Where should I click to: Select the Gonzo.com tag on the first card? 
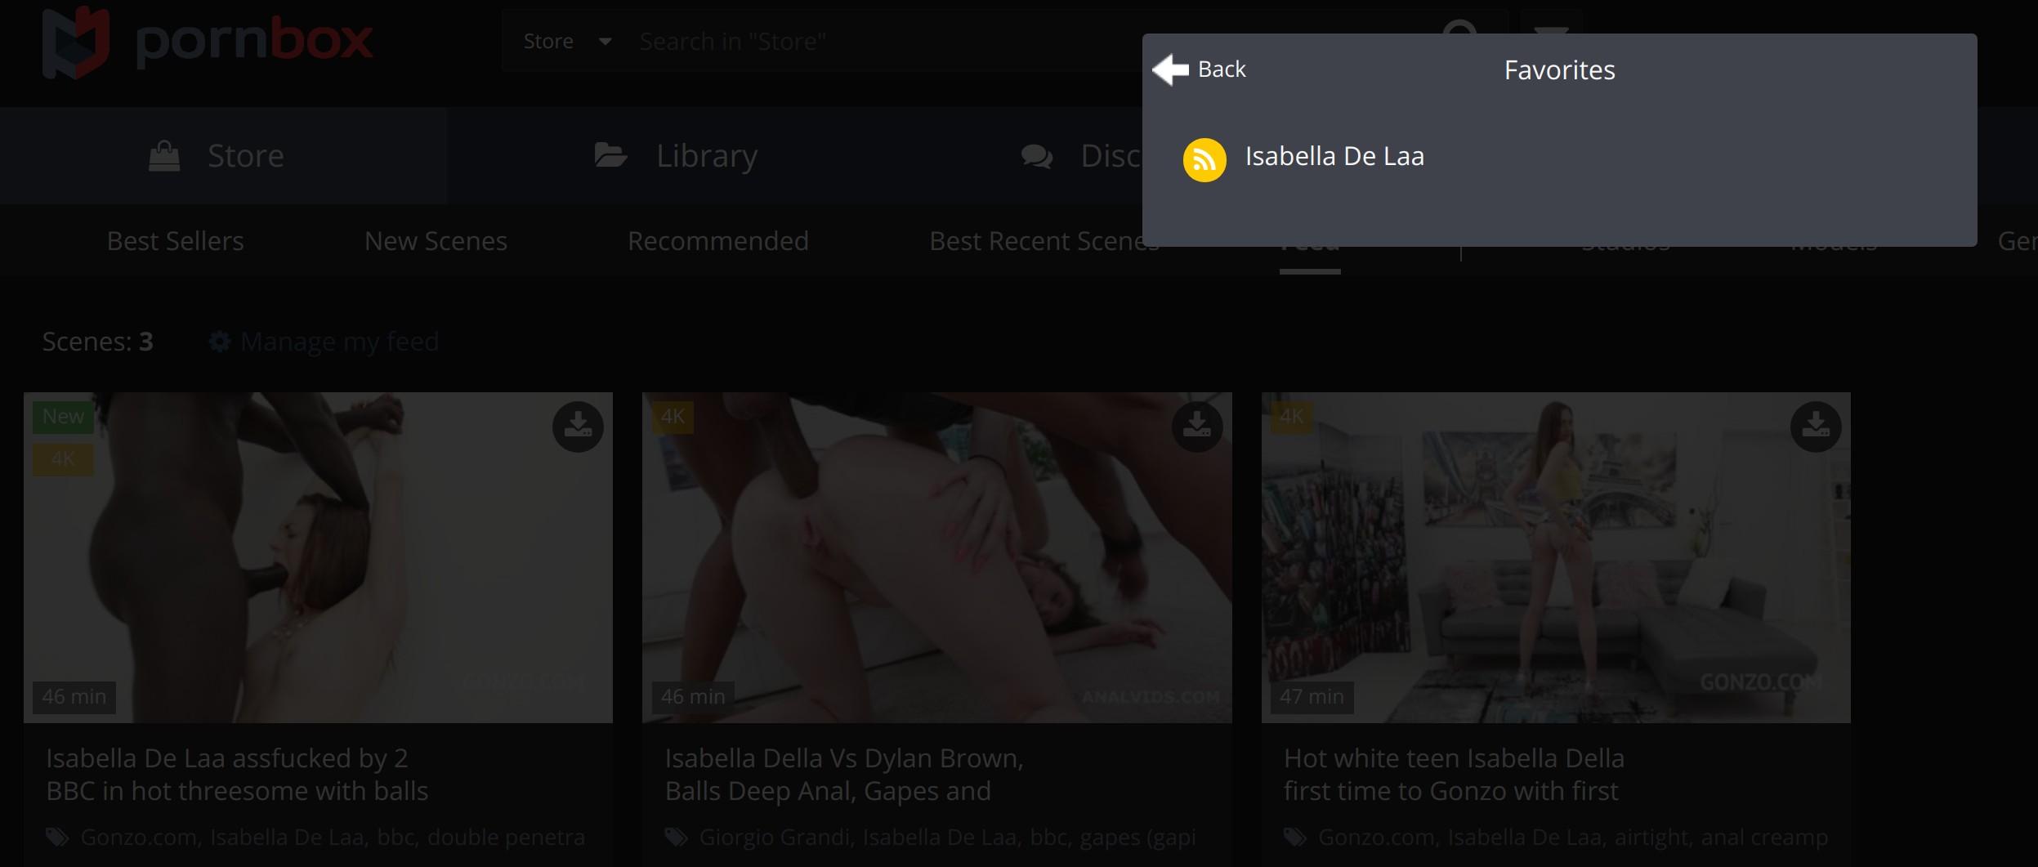click(x=138, y=837)
